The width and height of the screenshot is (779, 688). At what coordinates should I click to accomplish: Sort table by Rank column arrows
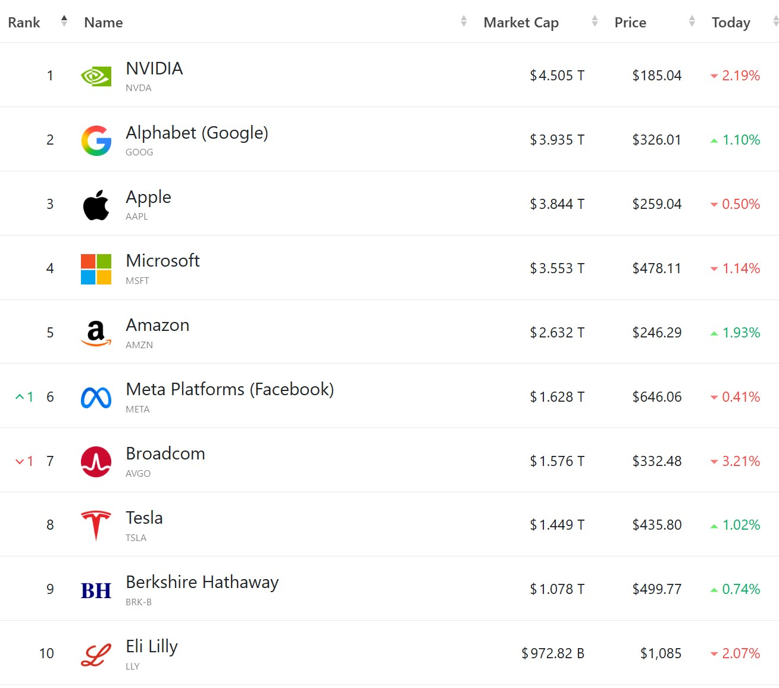click(x=64, y=21)
